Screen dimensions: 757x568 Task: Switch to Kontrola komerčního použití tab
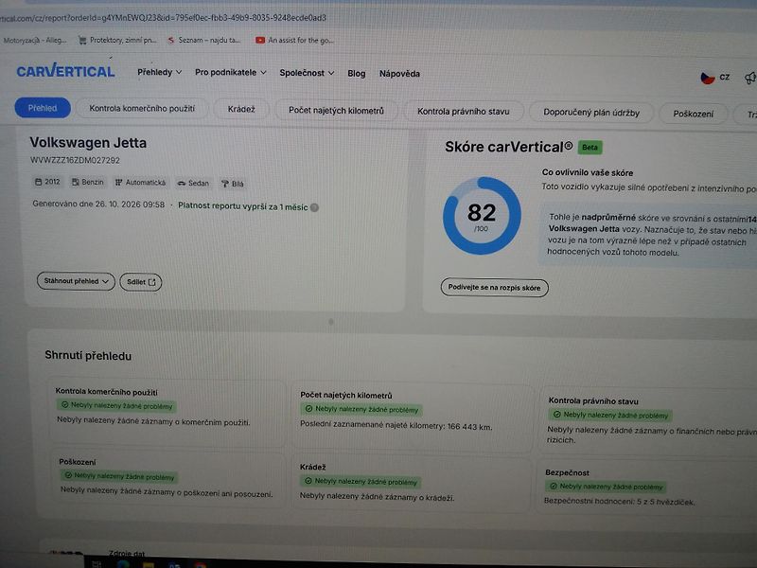tap(142, 109)
